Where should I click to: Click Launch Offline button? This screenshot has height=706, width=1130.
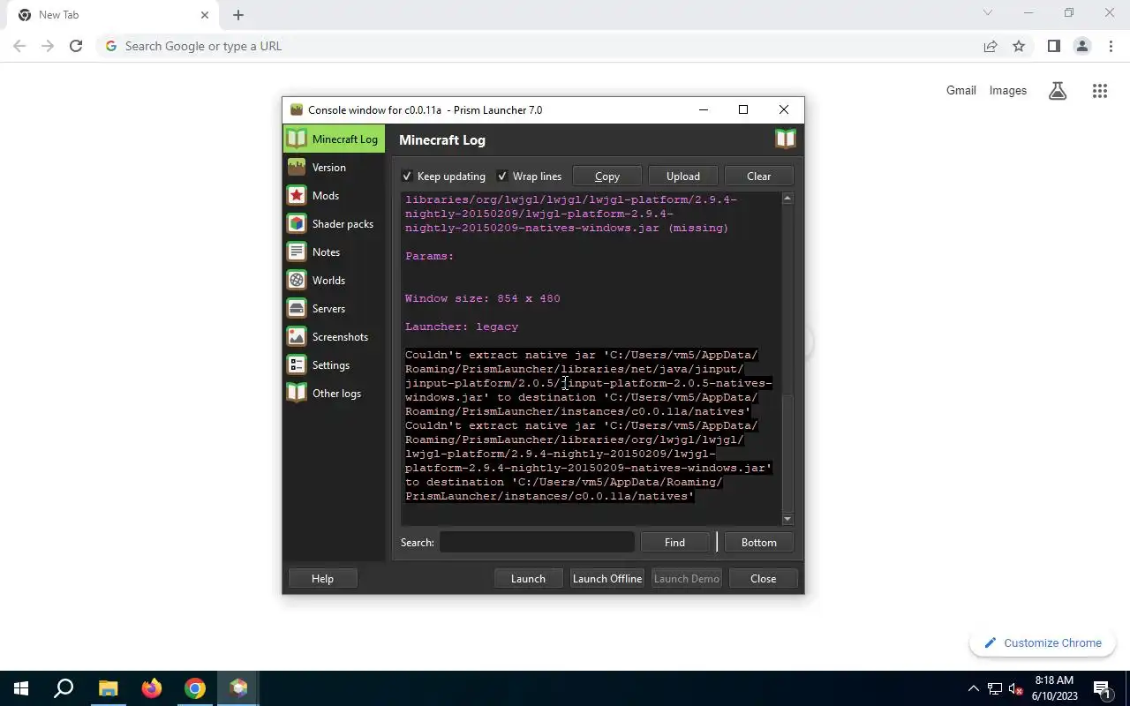pos(607,578)
